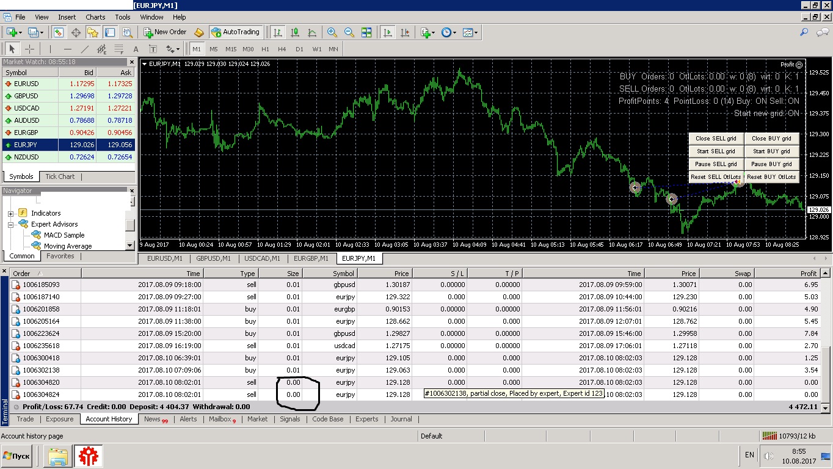Image resolution: width=833 pixels, height=469 pixels.
Task: Zoom out on the chart
Action: (349, 32)
